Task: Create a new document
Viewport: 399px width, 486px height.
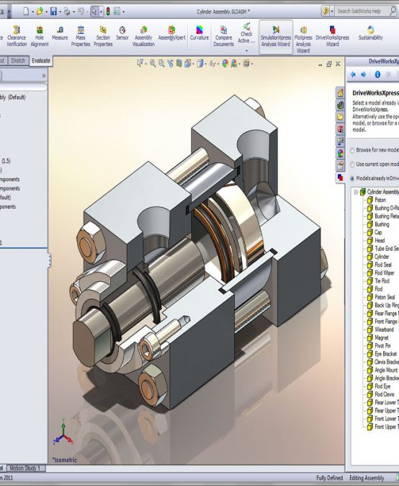Action: [27, 12]
